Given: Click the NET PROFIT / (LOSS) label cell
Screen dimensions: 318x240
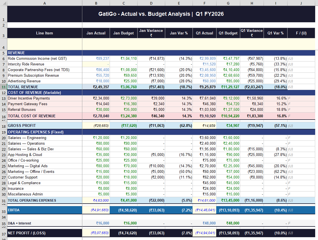Looking at the screenshot, I should click(45, 233).
